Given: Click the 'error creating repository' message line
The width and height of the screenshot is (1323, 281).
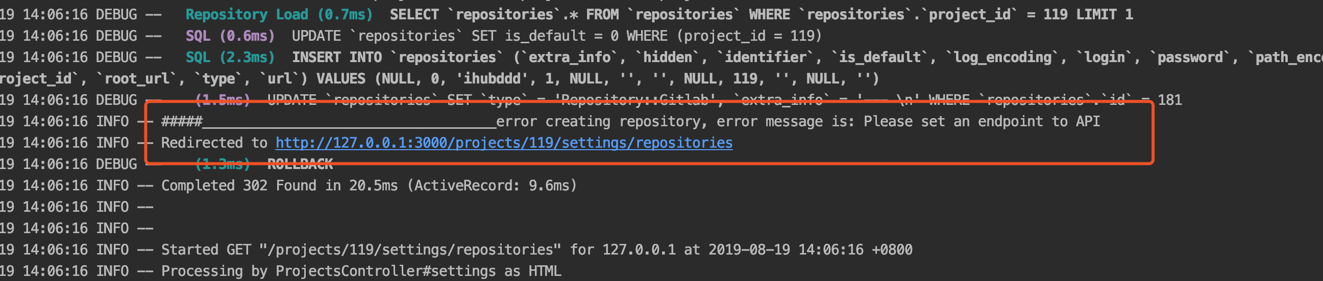Looking at the screenshot, I should 630,121.
